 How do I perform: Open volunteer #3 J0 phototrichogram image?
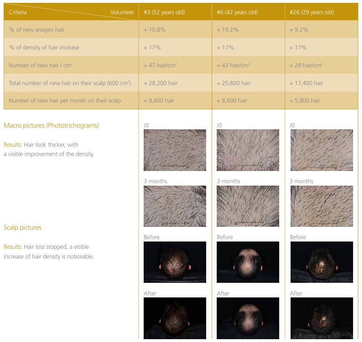[175, 150]
